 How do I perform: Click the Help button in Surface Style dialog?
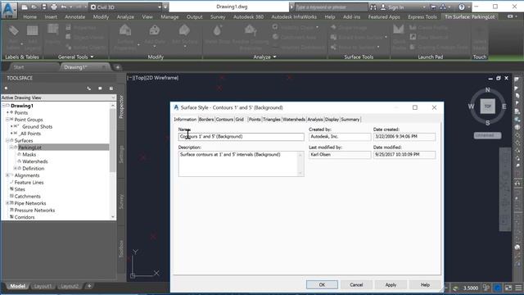click(x=425, y=284)
